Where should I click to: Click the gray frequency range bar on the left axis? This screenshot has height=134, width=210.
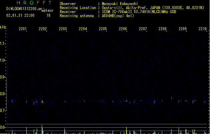[x=6, y=94]
